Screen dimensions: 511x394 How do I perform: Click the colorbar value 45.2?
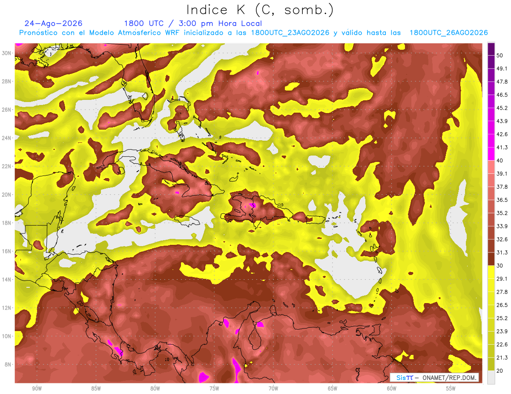pyautogui.click(x=502, y=108)
